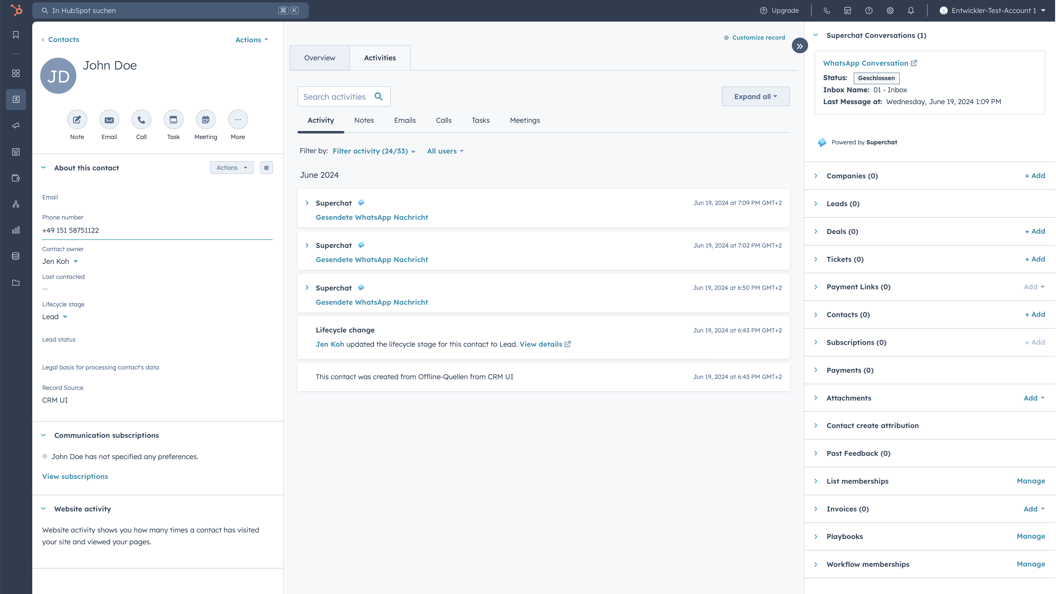The width and height of the screenshot is (1056, 594).
Task: Open the WhatsApp Conversation link
Action: pos(866,63)
